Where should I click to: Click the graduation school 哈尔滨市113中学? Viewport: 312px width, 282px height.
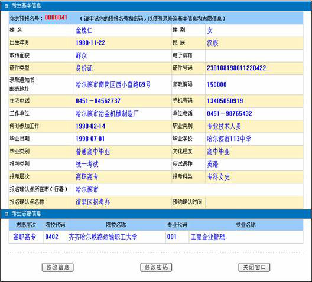(229, 139)
